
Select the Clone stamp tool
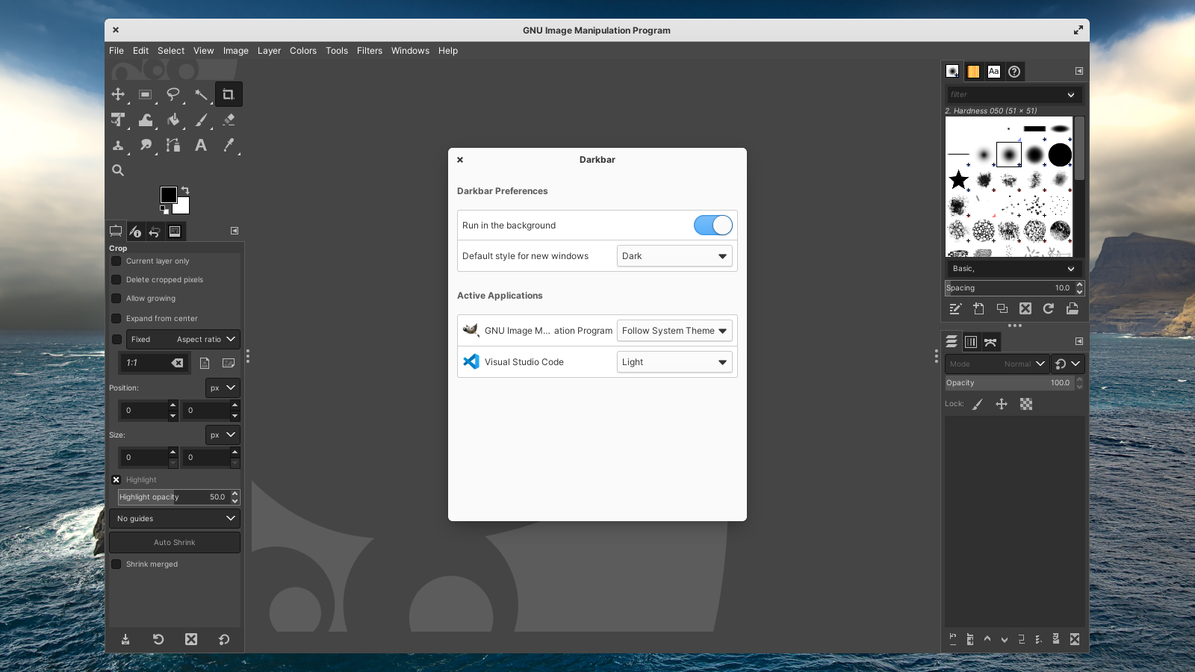pos(118,145)
